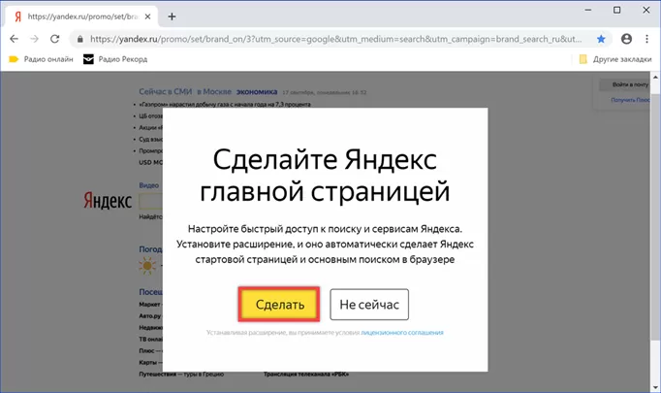Click the Газпром news headline
The image size is (661, 393).
coord(225,104)
